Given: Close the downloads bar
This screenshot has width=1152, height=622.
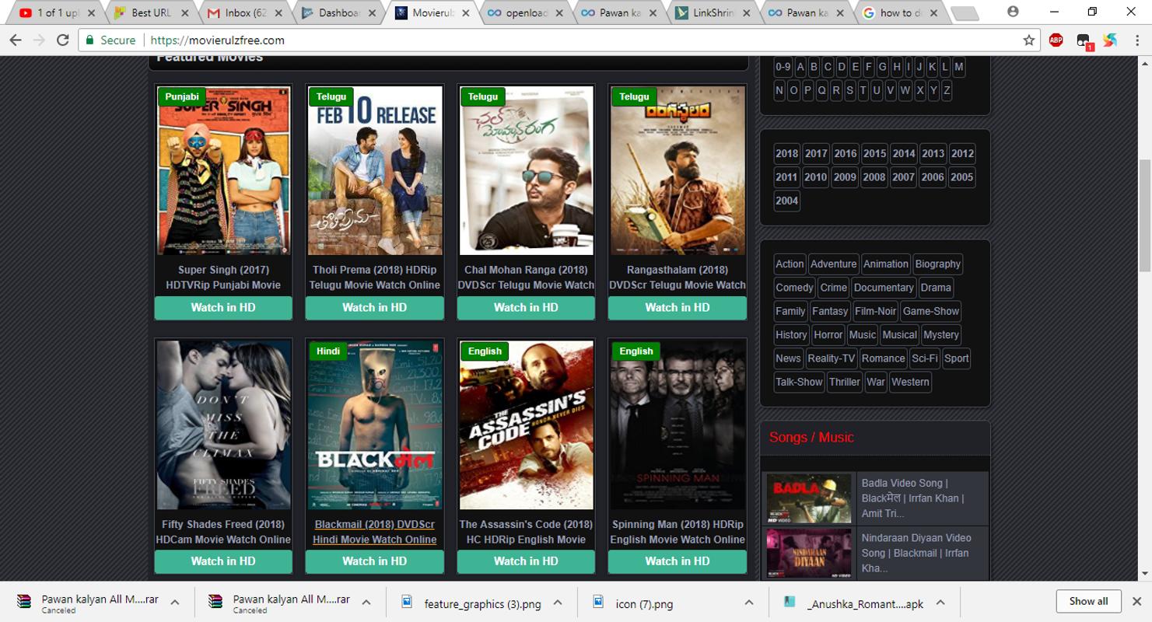Looking at the screenshot, I should [1136, 601].
